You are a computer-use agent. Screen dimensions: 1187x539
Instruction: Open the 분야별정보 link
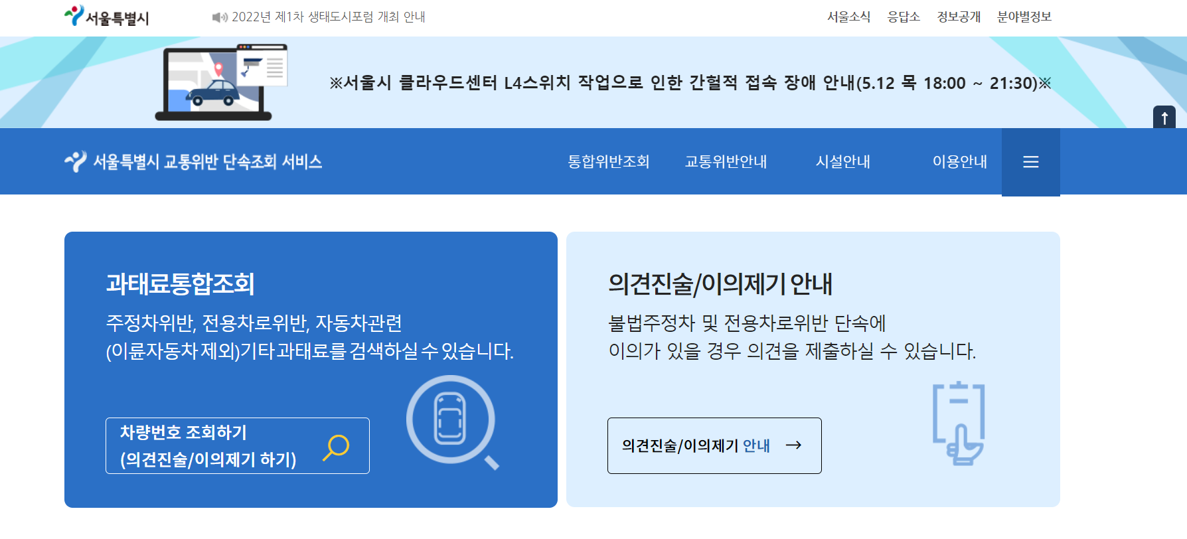pyautogui.click(x=1024, y=17)
